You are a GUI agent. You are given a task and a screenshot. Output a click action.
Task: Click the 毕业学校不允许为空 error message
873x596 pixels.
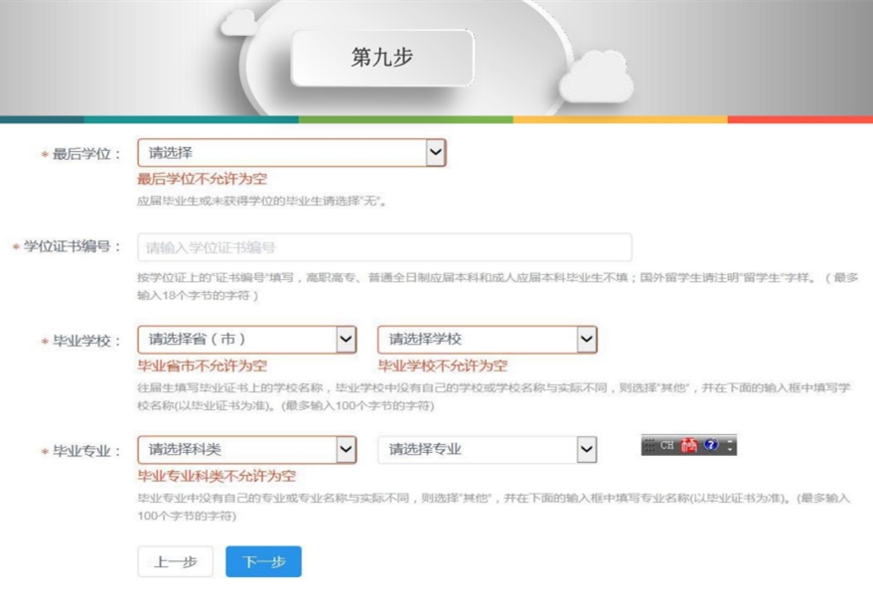[x=442, y=367]
